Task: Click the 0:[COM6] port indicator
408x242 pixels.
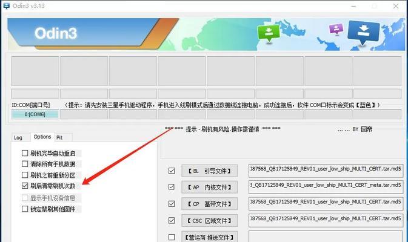Action: point(35,114)
